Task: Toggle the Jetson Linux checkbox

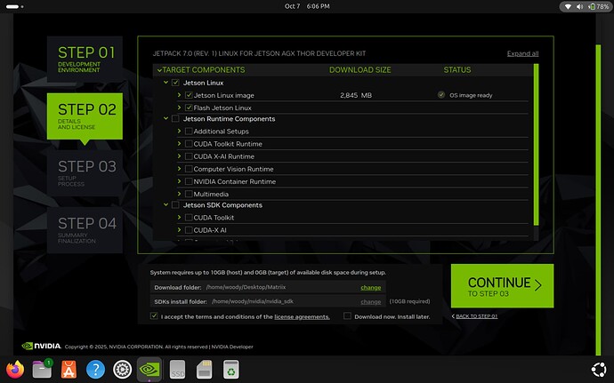Action: [x=175, y=83]
